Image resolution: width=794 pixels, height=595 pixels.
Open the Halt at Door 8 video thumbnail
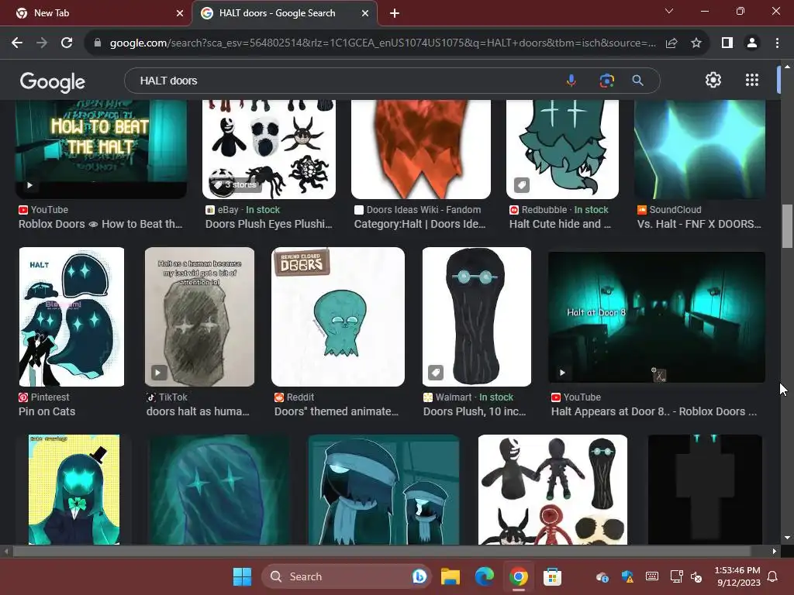(x=656, y=317)
